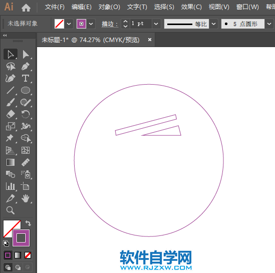Select the Measure (ruler) tool

[x=26, y=162]
